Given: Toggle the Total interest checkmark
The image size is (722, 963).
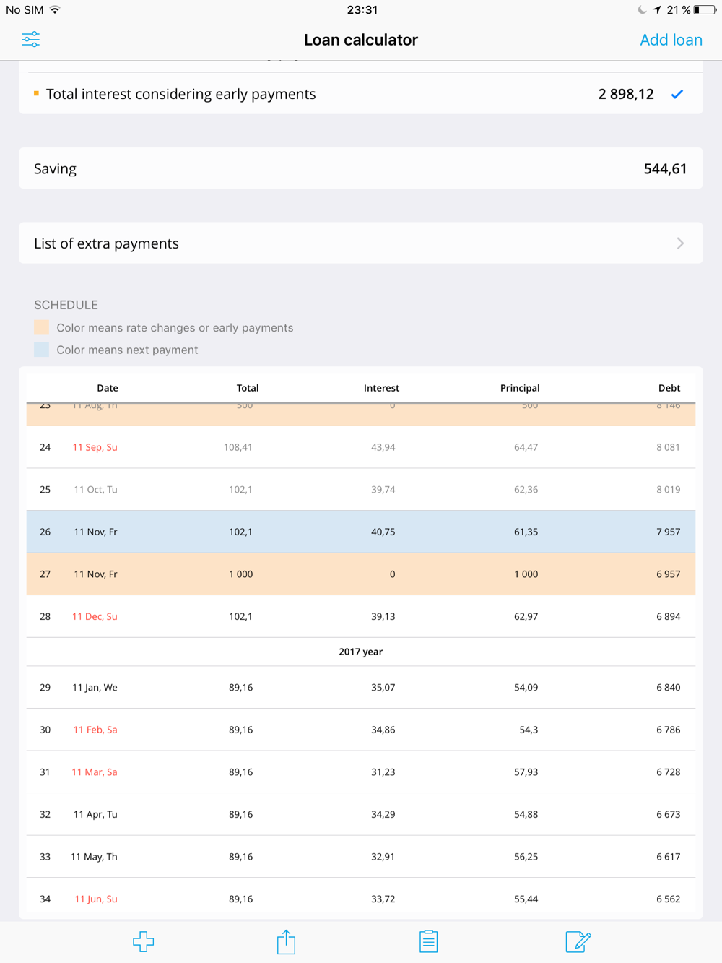Looking at the screenshot, I should pyautogui.click(x=677, y=94).
